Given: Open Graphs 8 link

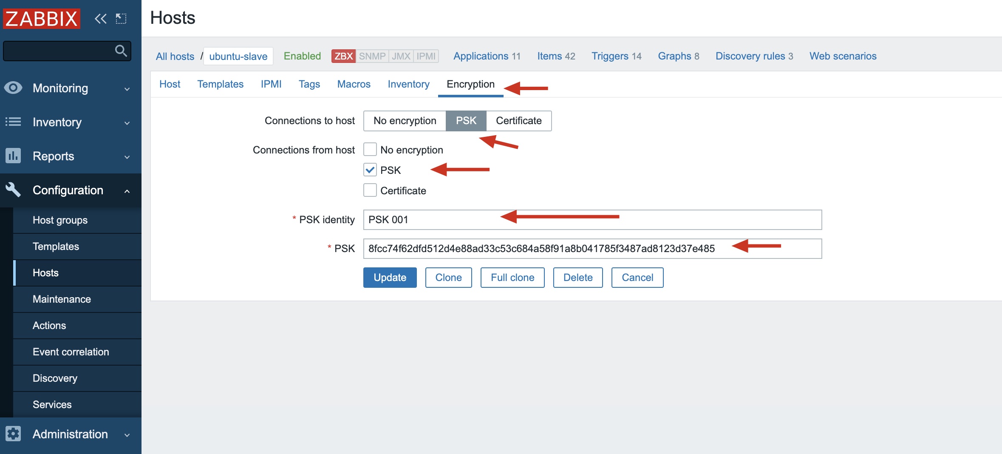Looking at the screenshot, I should 679,56.
